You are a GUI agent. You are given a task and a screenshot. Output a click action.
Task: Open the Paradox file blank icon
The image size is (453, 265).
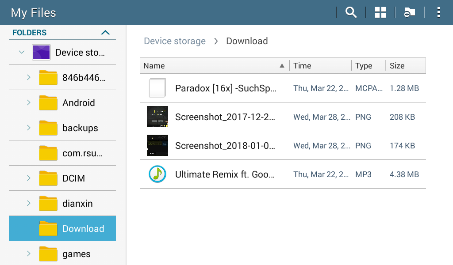pos(157,88)
